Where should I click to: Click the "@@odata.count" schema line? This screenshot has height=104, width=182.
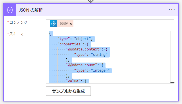pyautogui.click(x=84, y=65)
